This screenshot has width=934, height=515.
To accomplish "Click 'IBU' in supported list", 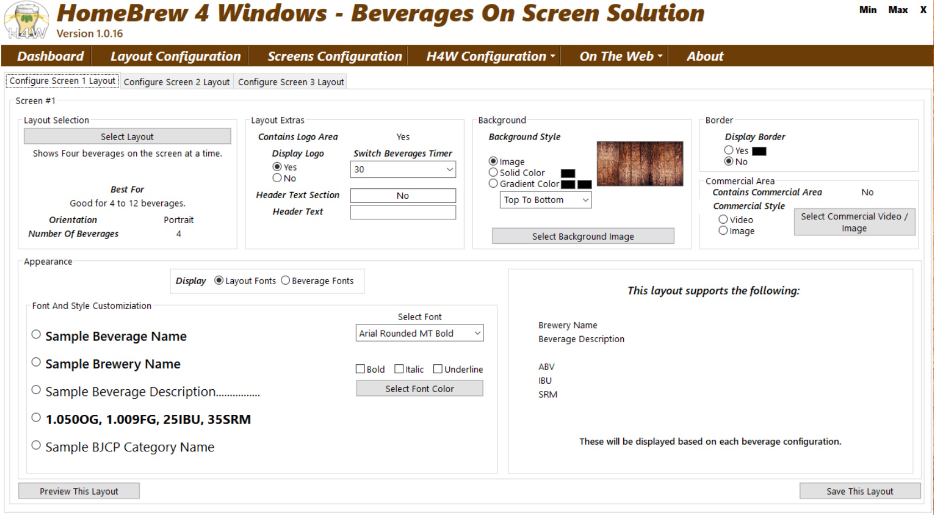I will [x=545, y=380].
